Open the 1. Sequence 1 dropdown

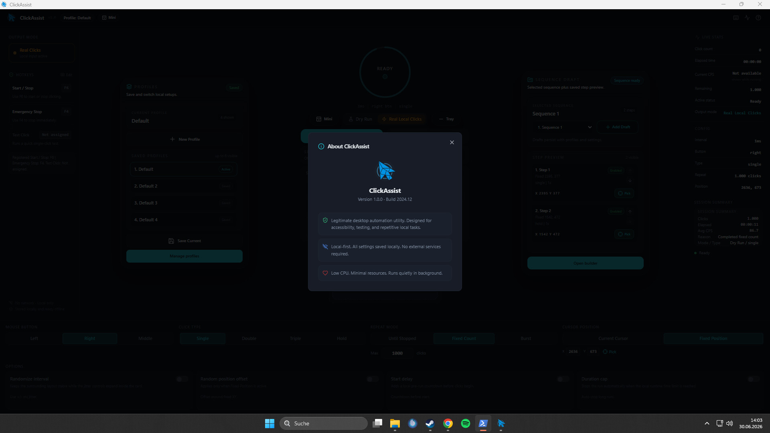(564, 127)
